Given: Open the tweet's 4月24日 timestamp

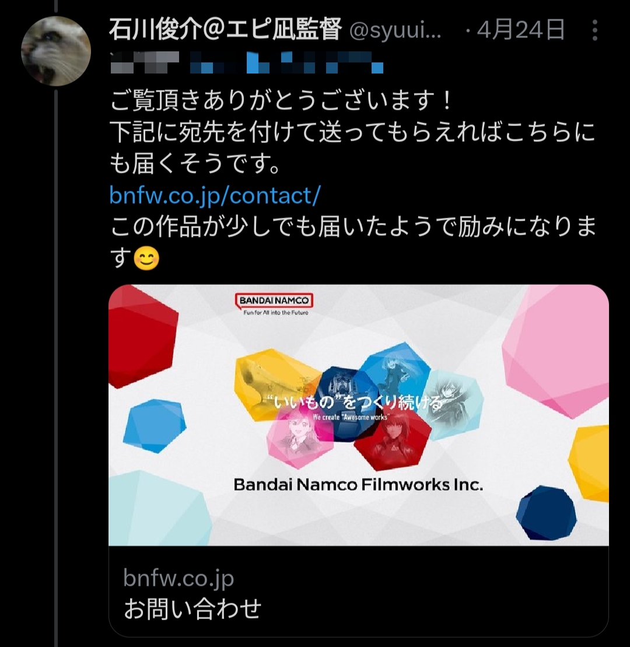Looking at the screenshot, I should coord(521,30).
